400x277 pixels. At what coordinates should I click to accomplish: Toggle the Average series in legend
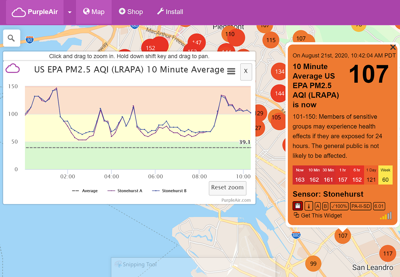tap(85, 191)
